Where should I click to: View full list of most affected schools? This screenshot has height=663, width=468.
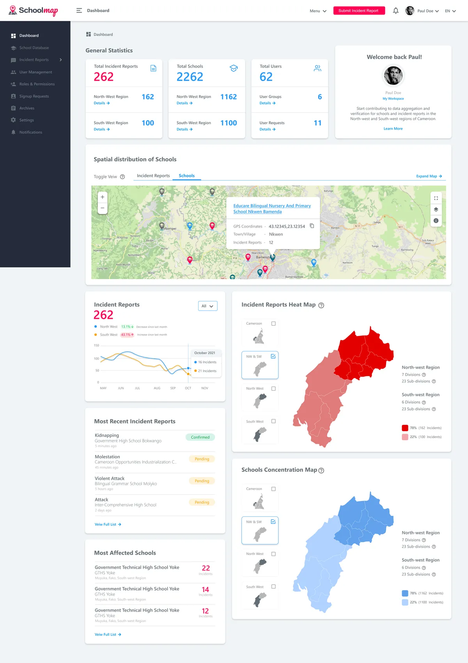[x=108, y=635]
